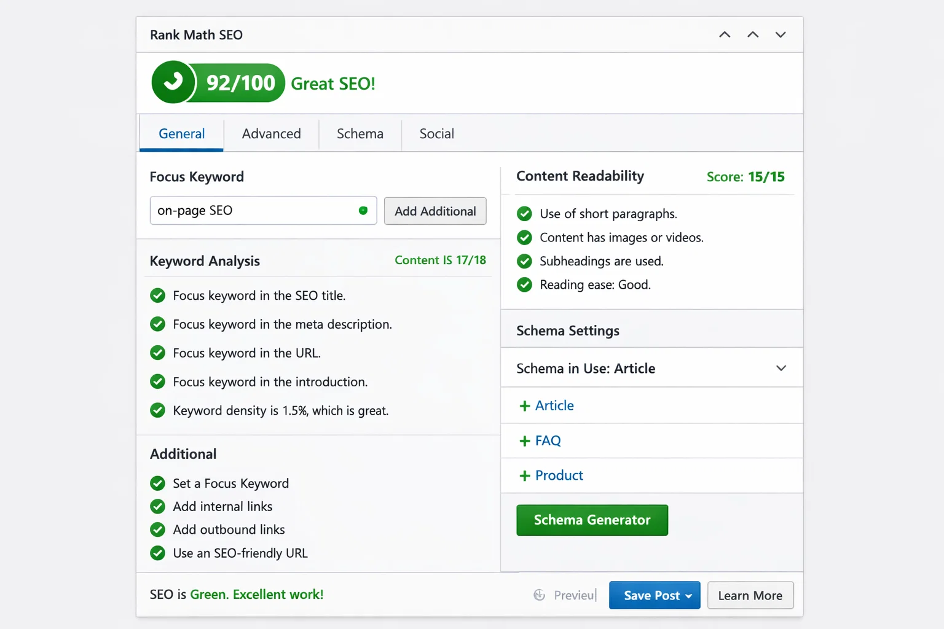This screenshot has height=629, width=944.
Task: Click the Schema Generator button
Action: [x=592, y=520]
